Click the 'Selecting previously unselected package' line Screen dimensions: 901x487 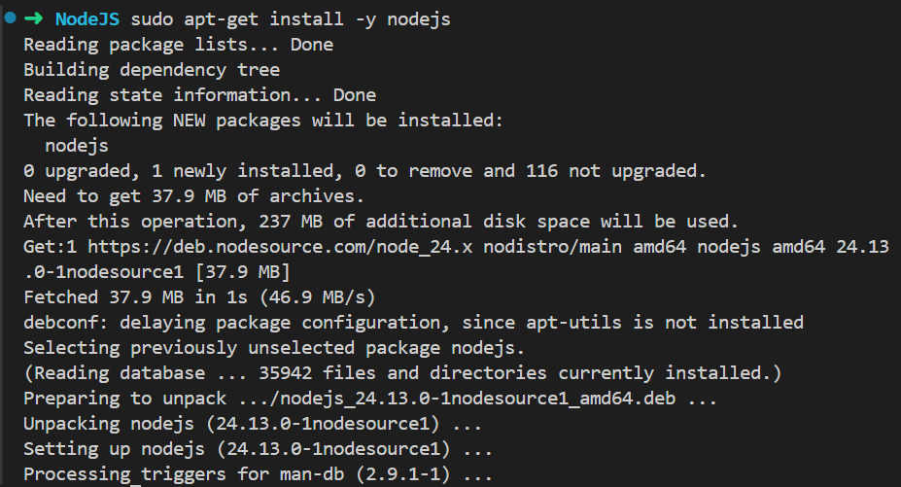(274, 348)
